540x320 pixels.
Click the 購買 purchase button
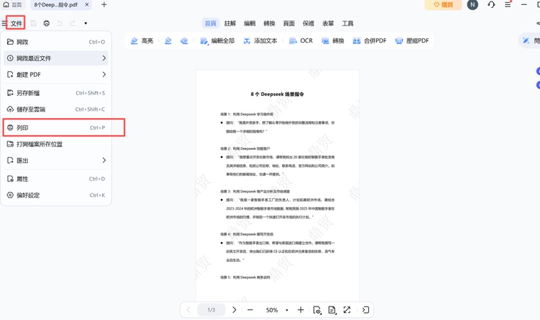click(x=443, y=5)
